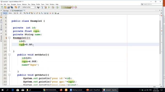Click the Shift Line Right editor icon
This screenshot has height=92, width=165.
point(47,13)
